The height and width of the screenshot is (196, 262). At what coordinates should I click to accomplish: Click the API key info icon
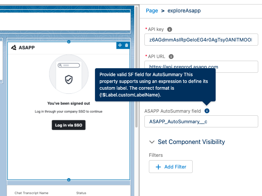(x=170, y=29)
